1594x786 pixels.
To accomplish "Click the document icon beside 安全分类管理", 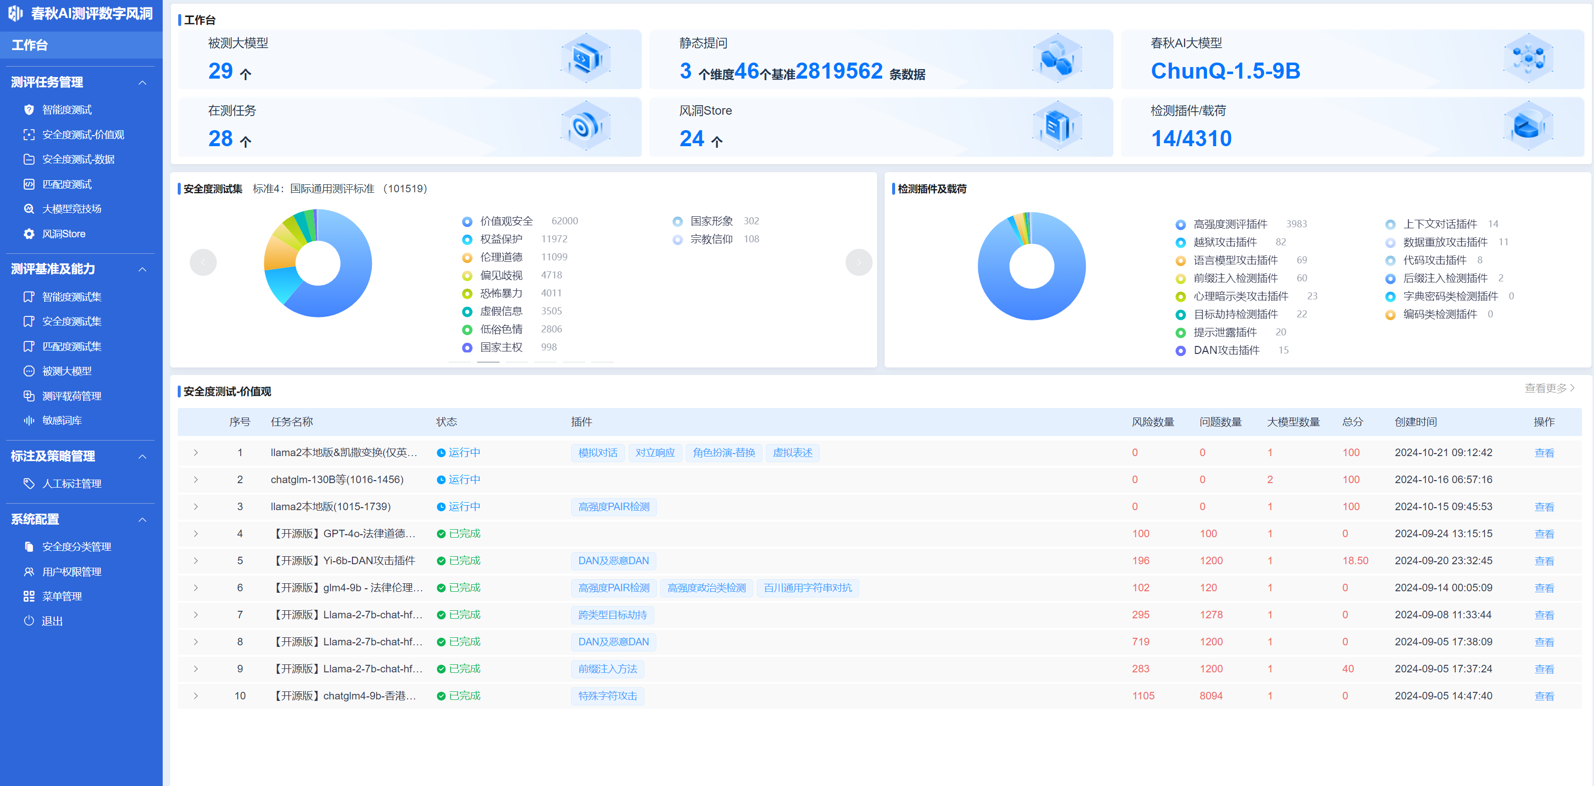I will tap(29, 547).
